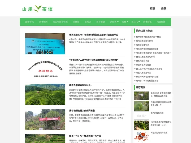The width and height of the screenshot is (191, 143).
Task: Open sidebar link 喝茶会导致贫血吗
Action: point(153,53)
